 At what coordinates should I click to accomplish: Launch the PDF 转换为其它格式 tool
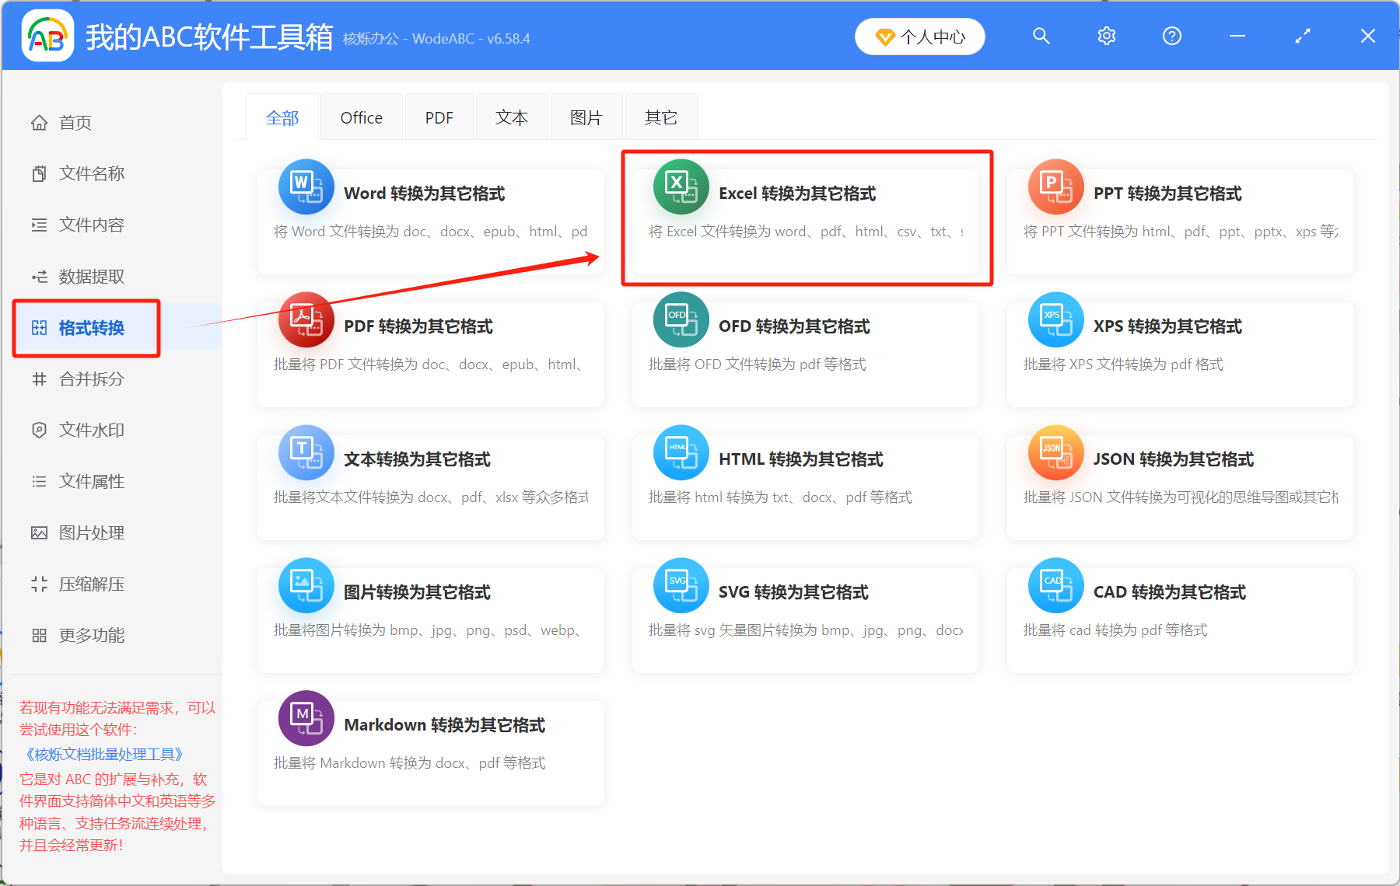430,342
